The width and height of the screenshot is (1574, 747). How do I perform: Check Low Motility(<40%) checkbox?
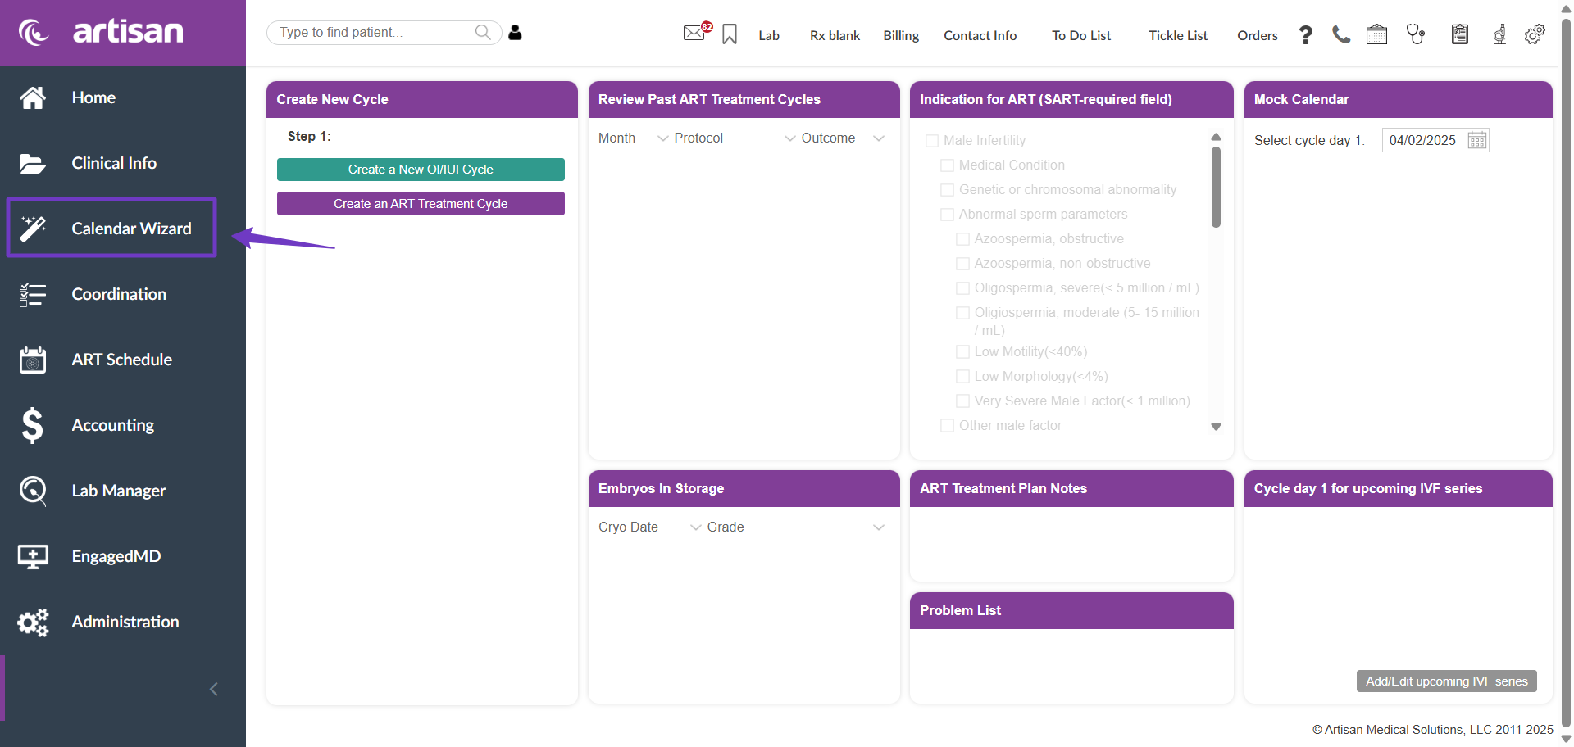(962, 352)
